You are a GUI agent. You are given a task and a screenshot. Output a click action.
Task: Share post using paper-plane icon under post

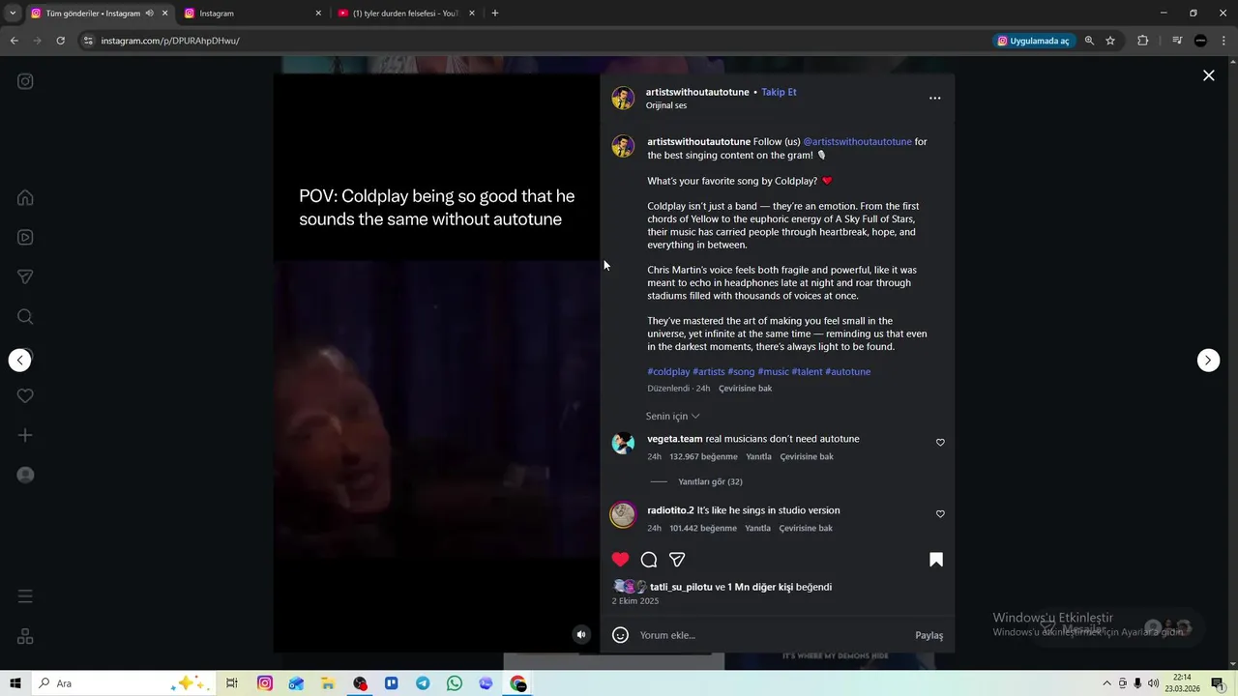[x=677, y=559]
